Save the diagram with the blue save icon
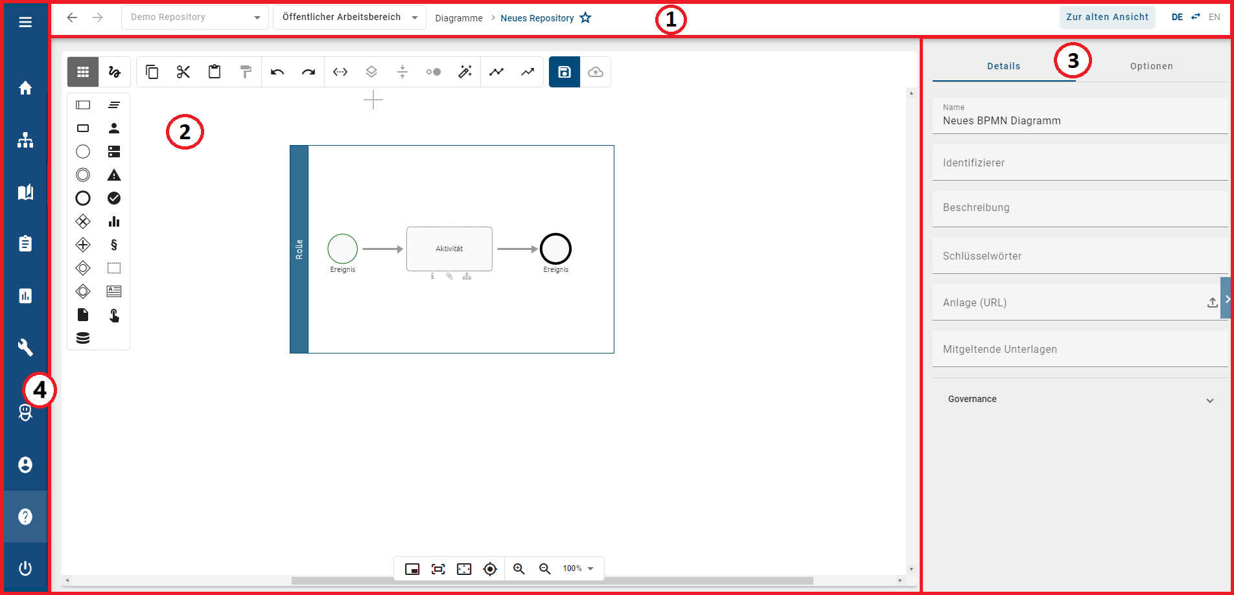This screenshot has height=595, width=1234. 564,72
